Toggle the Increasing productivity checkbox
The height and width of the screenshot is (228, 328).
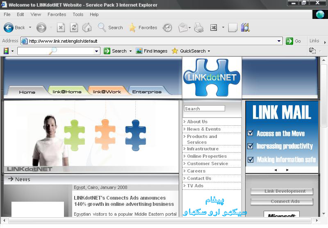point(250,146)
